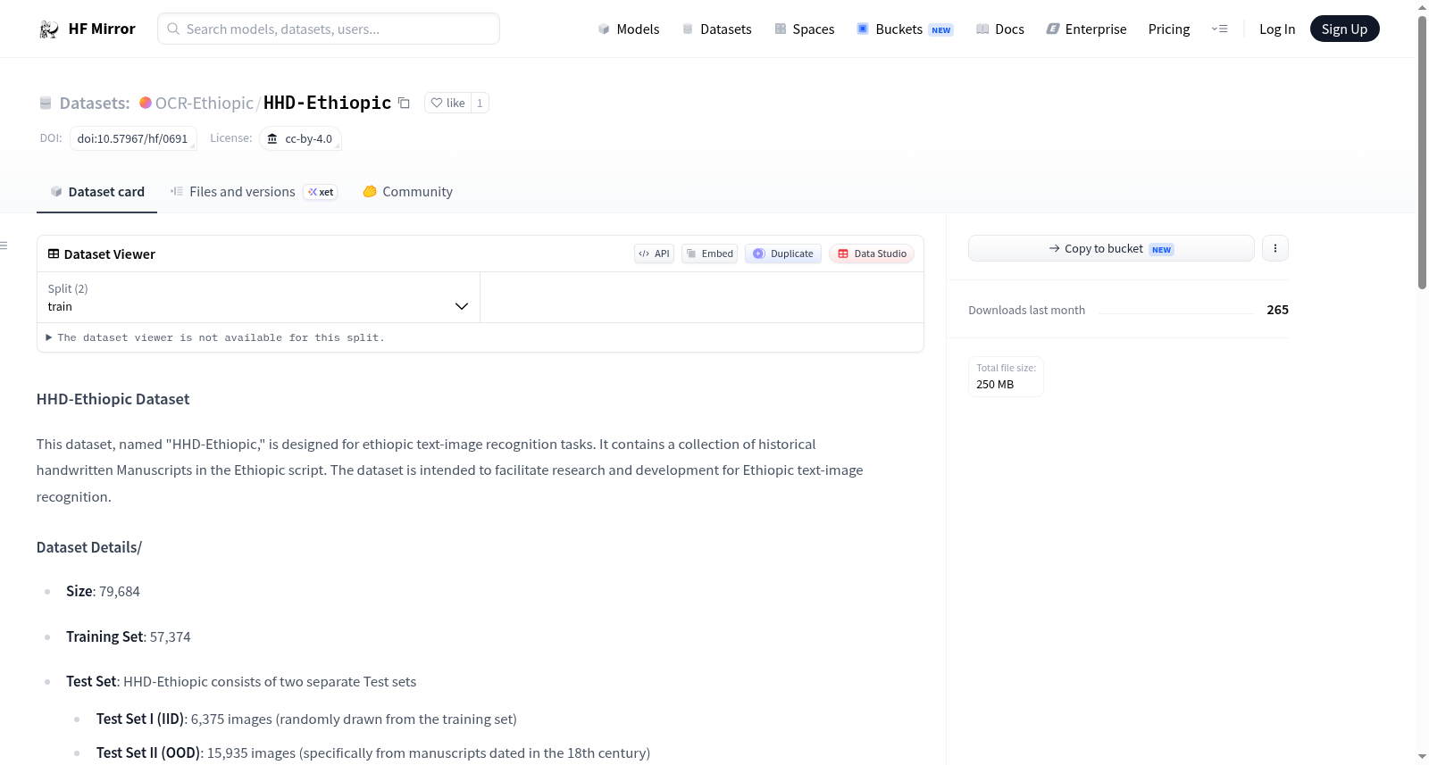Open the cc-by-4.0 license tag
Viewport: 1429px width, 765px height.
click(301, 138)
